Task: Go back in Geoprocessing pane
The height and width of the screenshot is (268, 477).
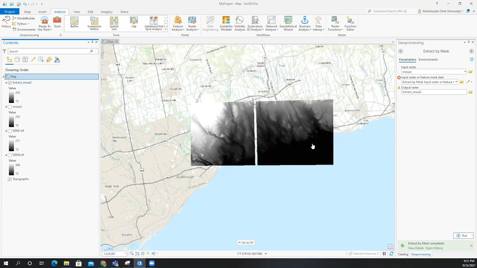Action: [x=401, y=51]
